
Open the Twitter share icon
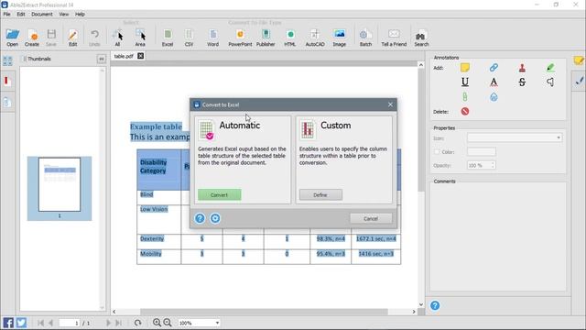[x=21, y=323]
